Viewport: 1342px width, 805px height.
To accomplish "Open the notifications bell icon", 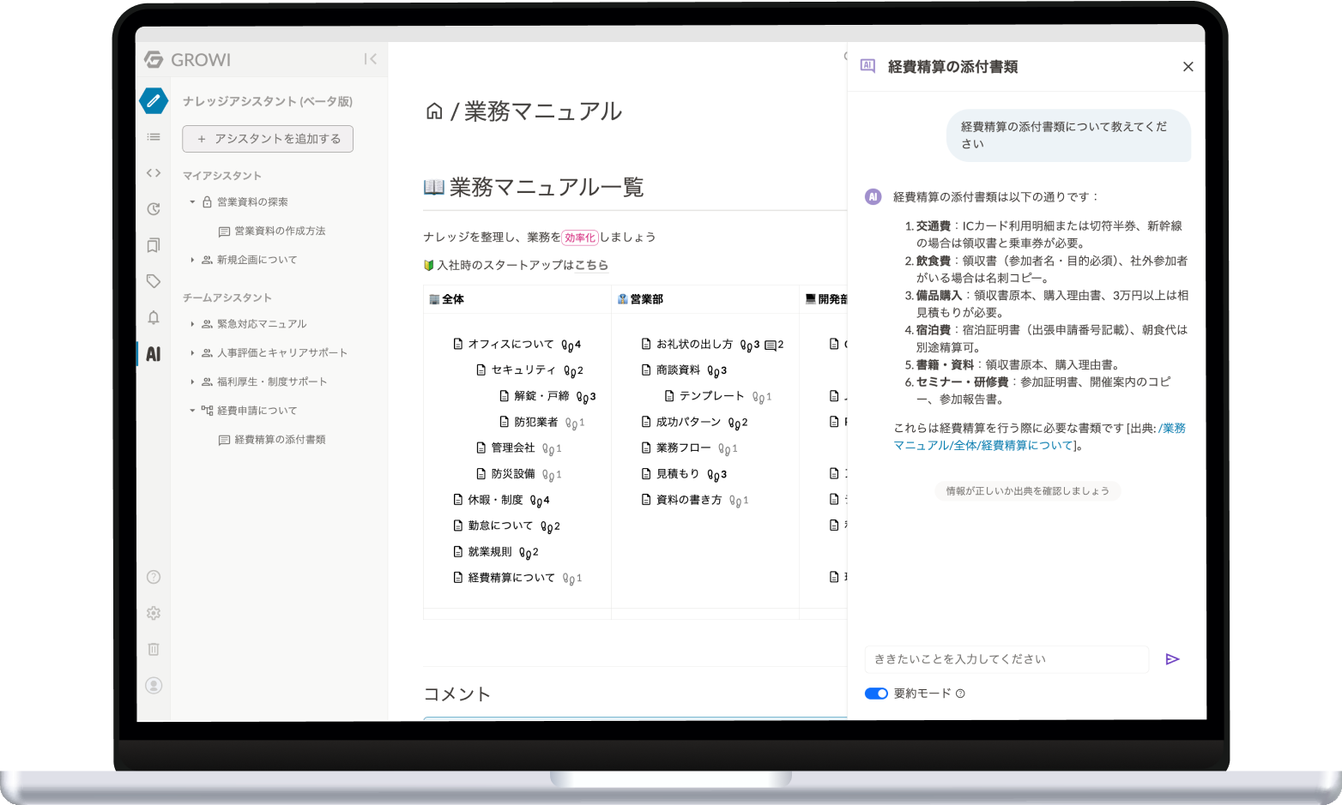I will point(154,317).
